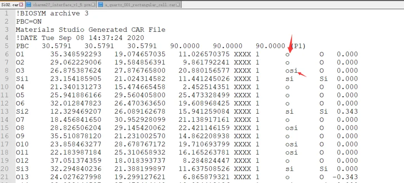Click the charge value 0.343 on Si2 row

point(347,112)
